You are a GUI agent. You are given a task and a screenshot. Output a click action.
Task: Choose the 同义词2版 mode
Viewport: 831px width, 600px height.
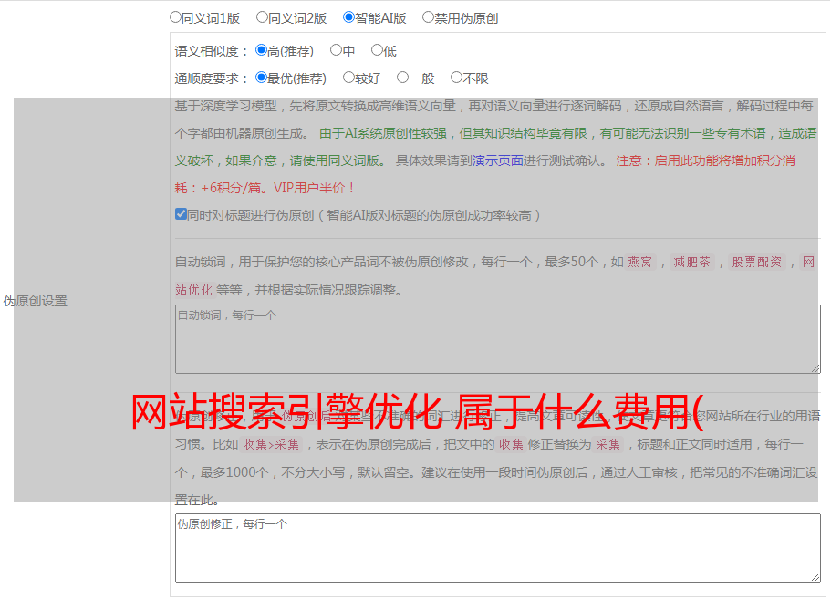click(x=262, y=17)
